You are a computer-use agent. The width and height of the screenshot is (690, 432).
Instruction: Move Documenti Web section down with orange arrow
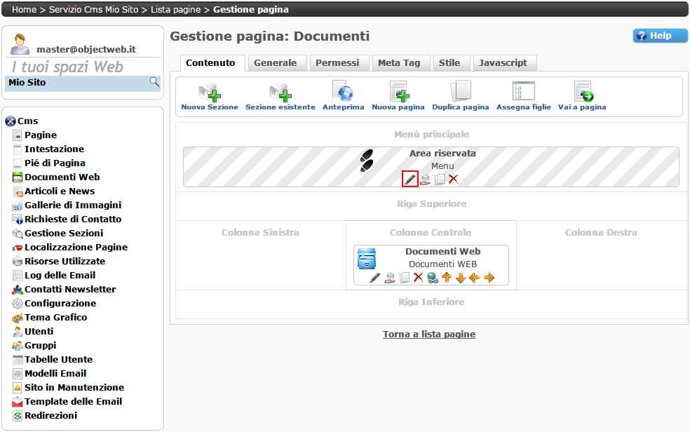tap(461, 278)
